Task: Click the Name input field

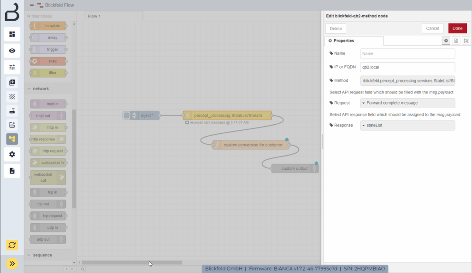Action: click(407, 53)
